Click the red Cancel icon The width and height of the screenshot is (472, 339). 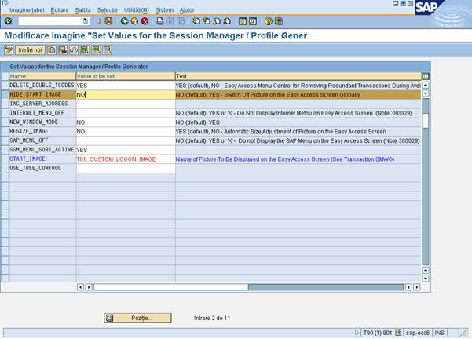145,21
